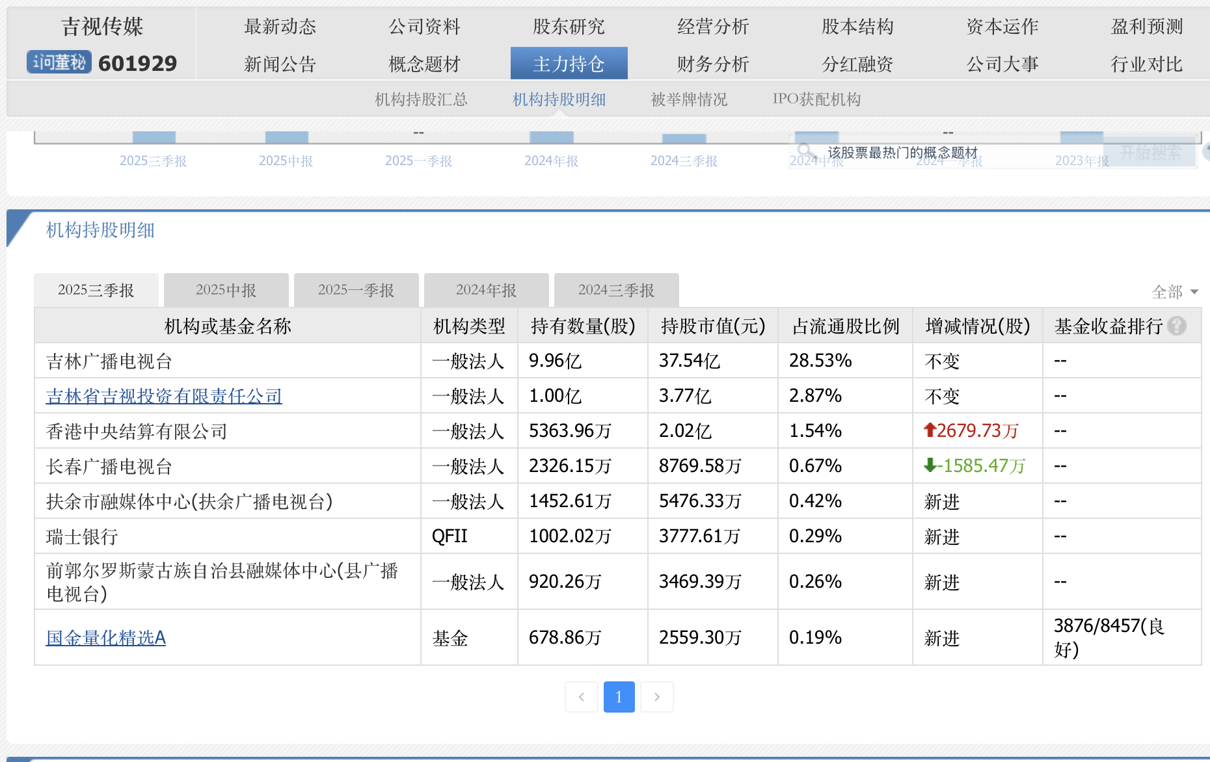
Task: Click the 机构类型 column header
Action: (x=469, y=326)
